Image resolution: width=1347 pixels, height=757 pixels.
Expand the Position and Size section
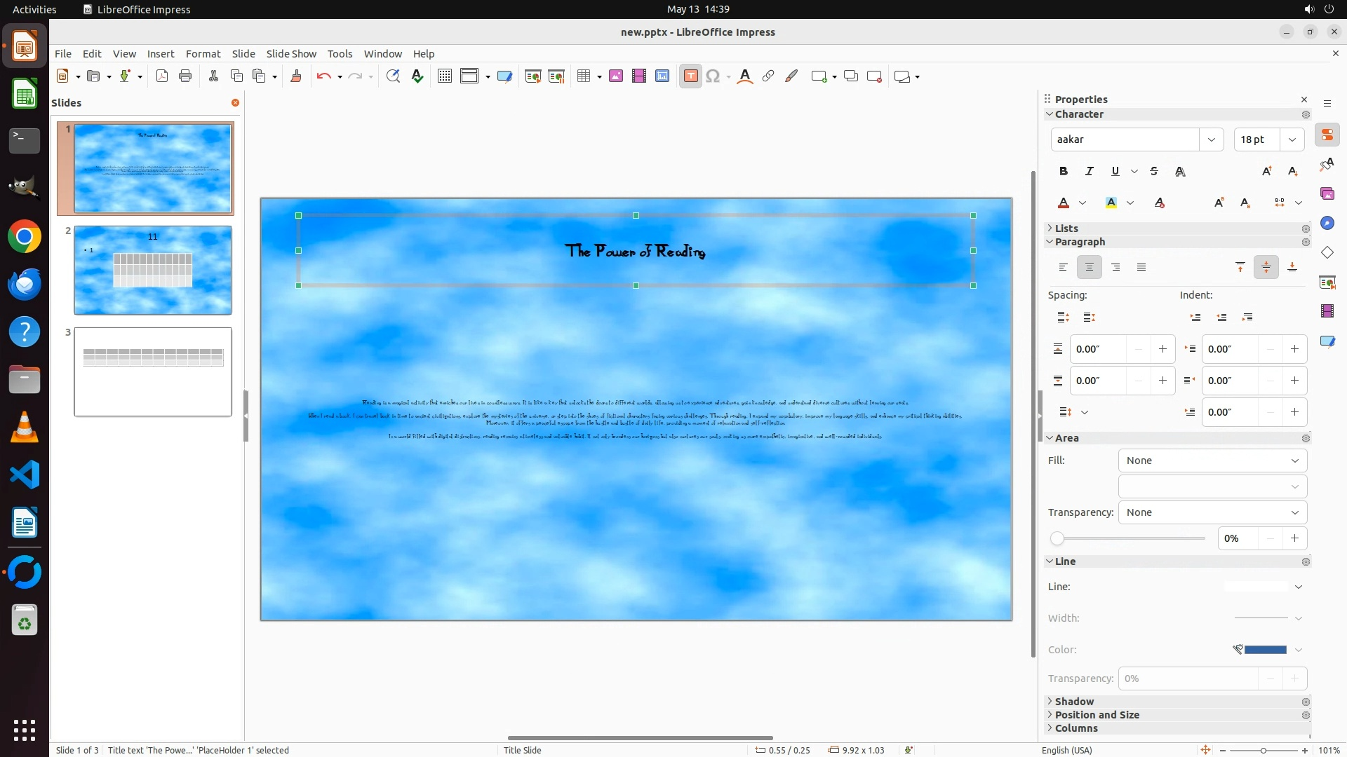(1097, 715)
